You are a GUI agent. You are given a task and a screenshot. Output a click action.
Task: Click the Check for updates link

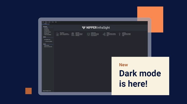pyautogui.click(x=49, y=41)
